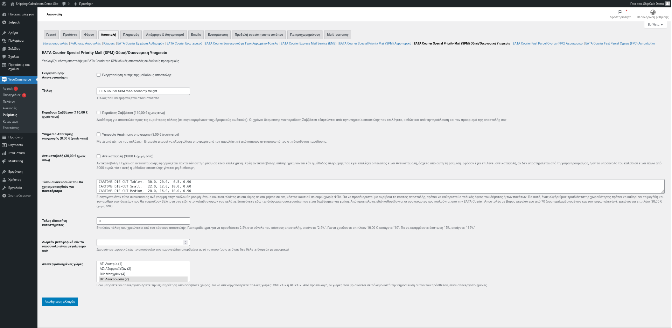Click the Πίνακας Ελέγχου dashboard icon
This screenshot has width=672, height=328.
pyautogui.click(x=4, y=14)
